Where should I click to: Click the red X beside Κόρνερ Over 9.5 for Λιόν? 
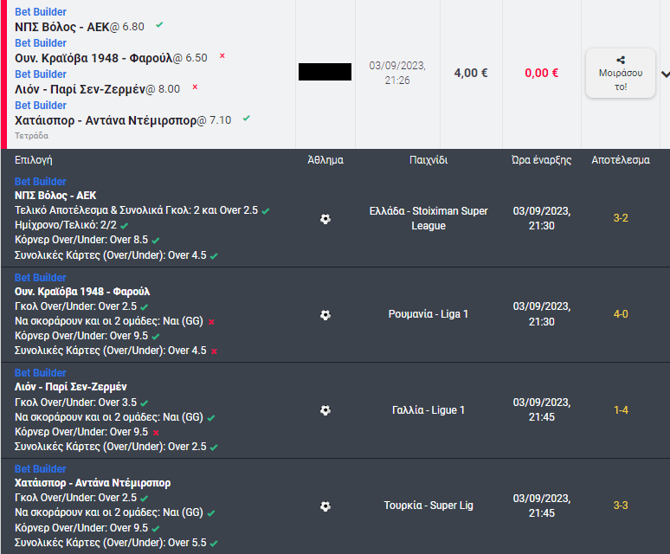pos(156,433)
